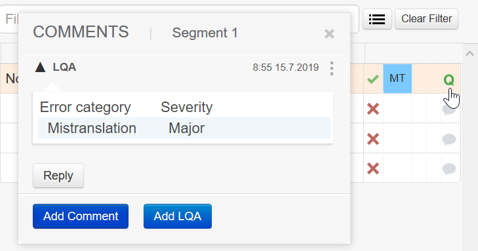The height and width of the screenshot is (251, 478).
Task: Click the Add Comment button
Action: 81,216
